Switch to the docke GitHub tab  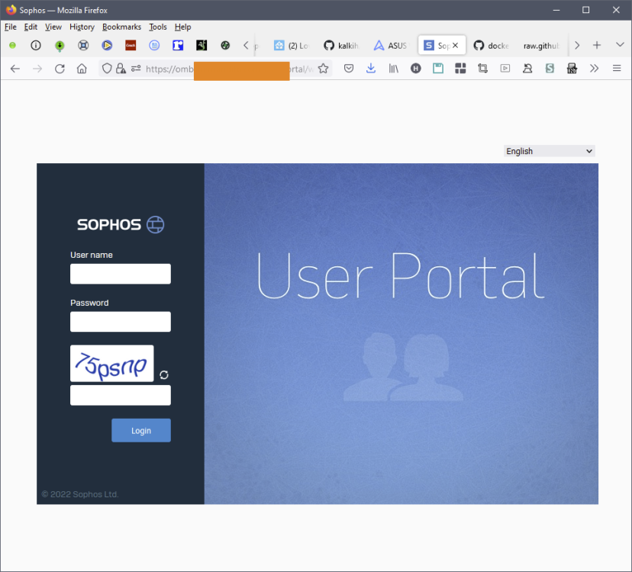pos(492,46)
